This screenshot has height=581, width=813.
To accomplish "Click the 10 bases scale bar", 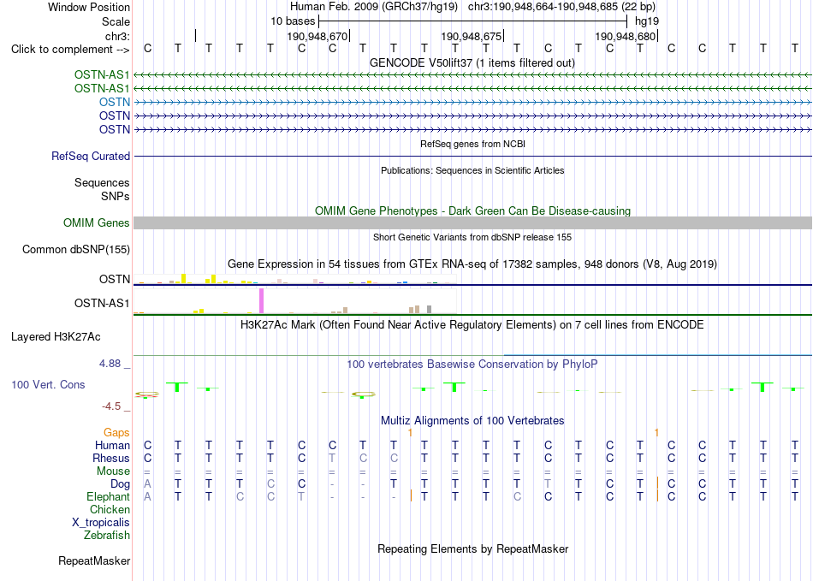I will tap(472, 21).
